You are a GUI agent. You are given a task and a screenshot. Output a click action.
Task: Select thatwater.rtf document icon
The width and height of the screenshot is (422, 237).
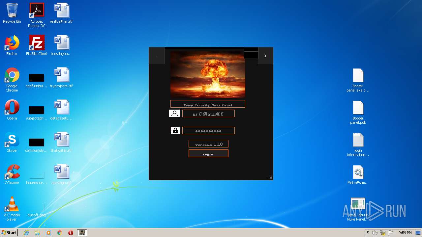click(x=61, y=142)
